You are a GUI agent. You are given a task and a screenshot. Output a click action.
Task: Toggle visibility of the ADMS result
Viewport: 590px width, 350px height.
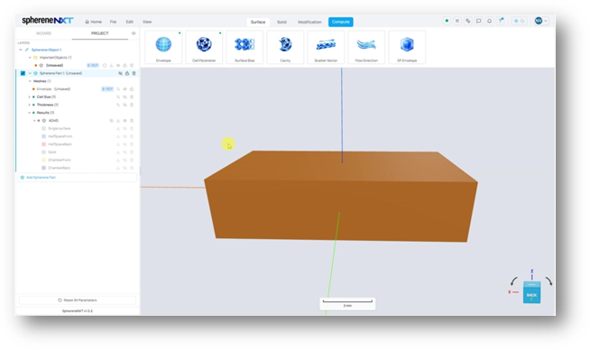click(124, 121)
